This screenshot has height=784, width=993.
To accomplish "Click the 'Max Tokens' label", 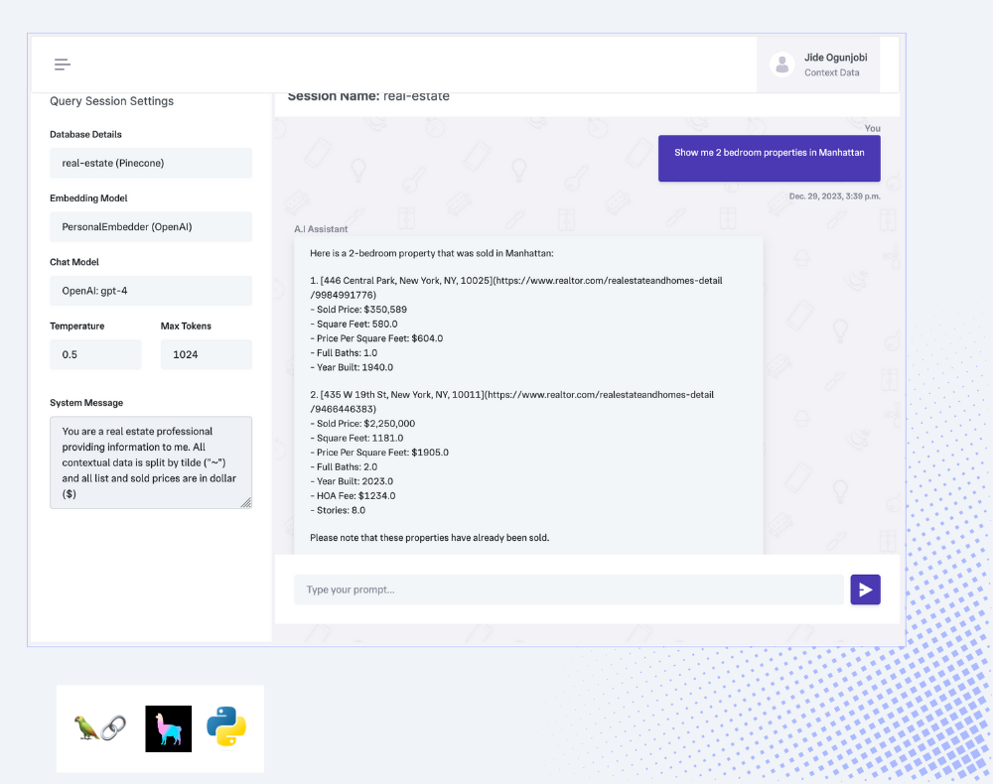I will [187, 326].
